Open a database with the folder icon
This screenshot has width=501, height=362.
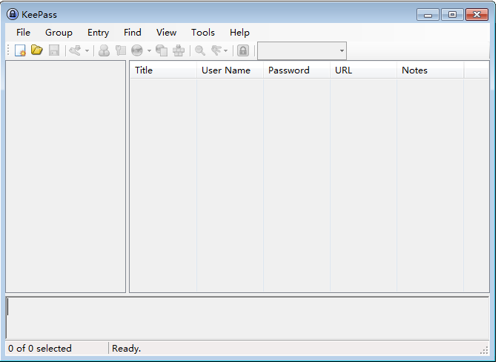37,50
